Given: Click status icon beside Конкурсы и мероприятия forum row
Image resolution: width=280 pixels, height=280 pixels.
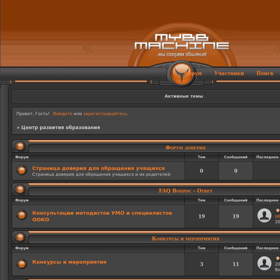Looking at the screenshot, I should tap(22, 264).
